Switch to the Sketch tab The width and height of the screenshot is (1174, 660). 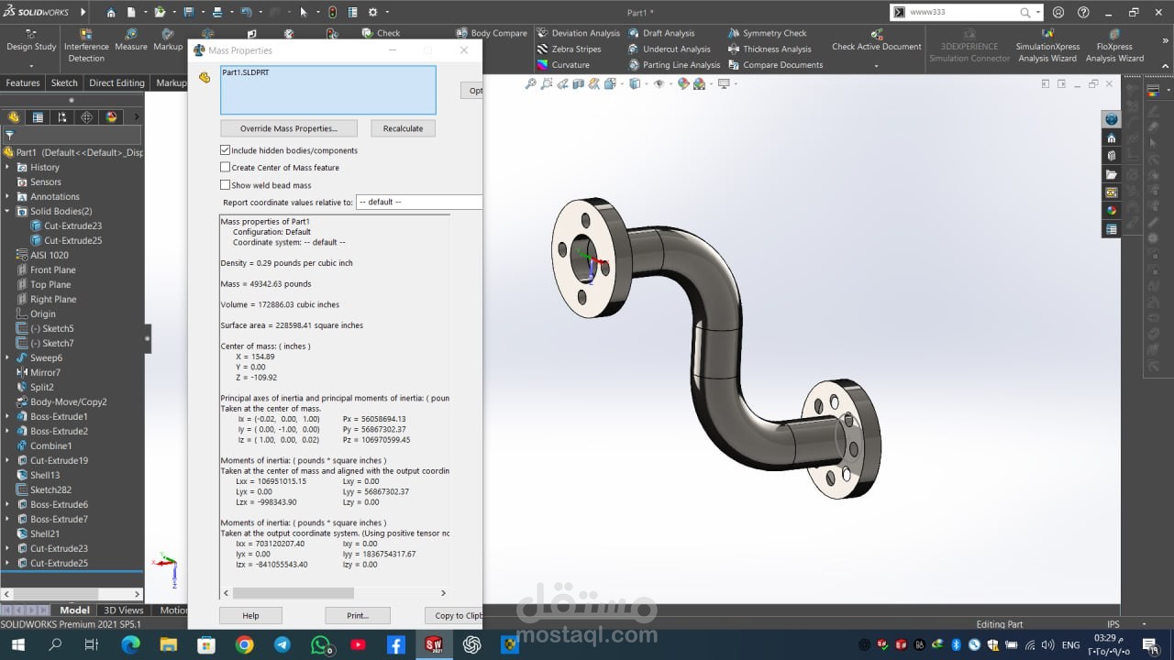64,82
